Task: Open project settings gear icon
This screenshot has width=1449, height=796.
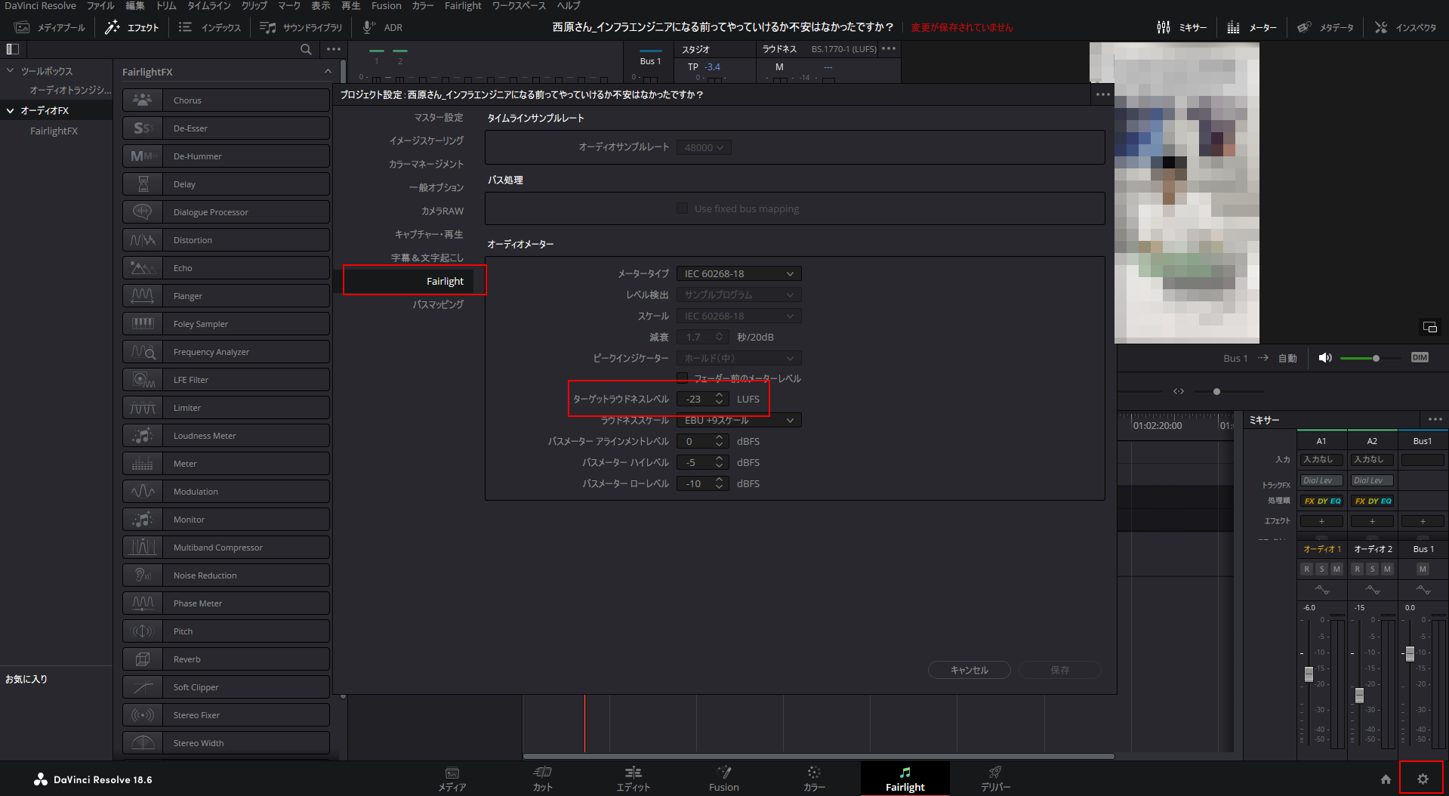Action: click(x=1423, y=779)
